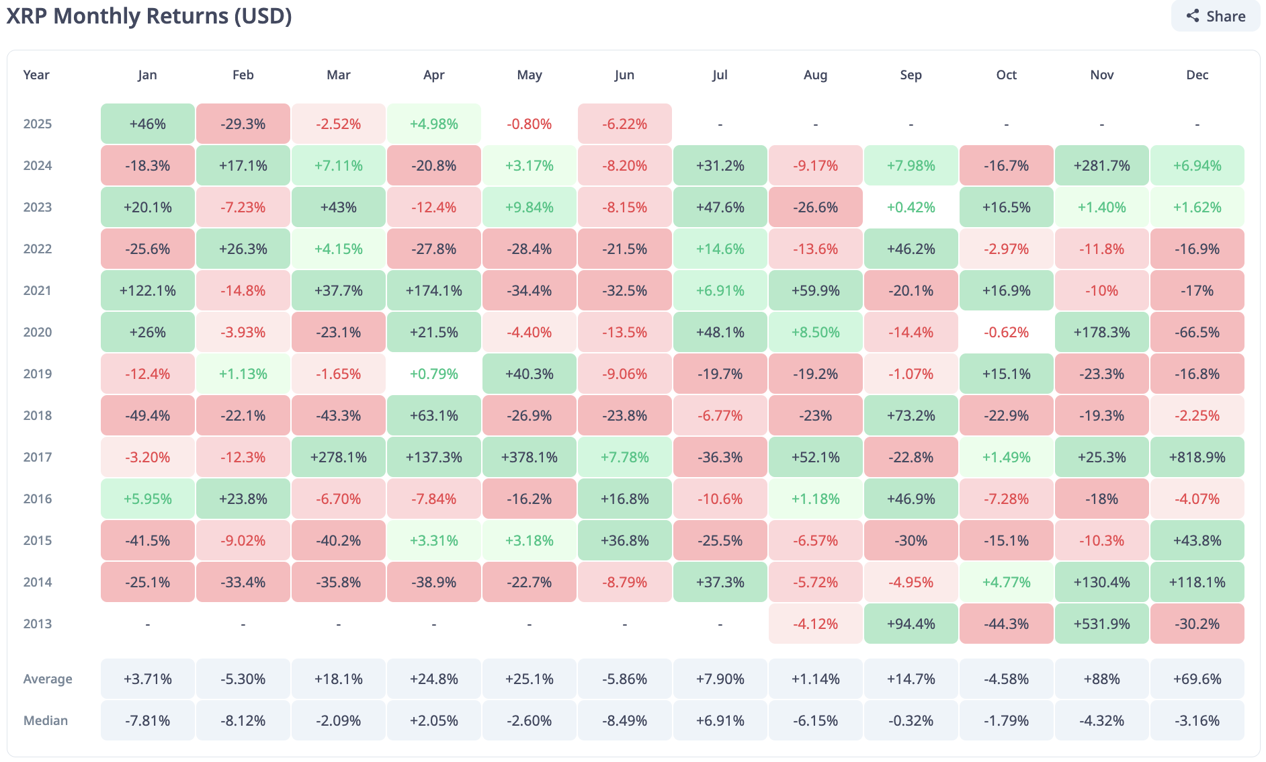Click the Share button

1215,16
